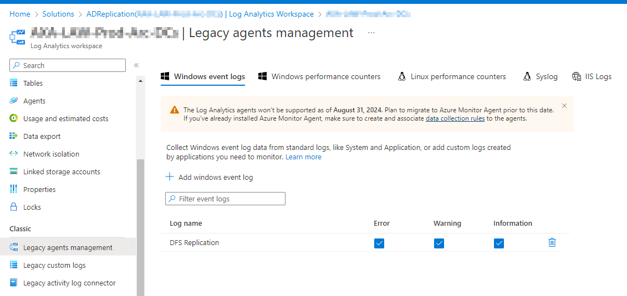This screenshot has width=627, height=296.
Task: Click the Filter event logs field
Action: (x=225, y=199)
